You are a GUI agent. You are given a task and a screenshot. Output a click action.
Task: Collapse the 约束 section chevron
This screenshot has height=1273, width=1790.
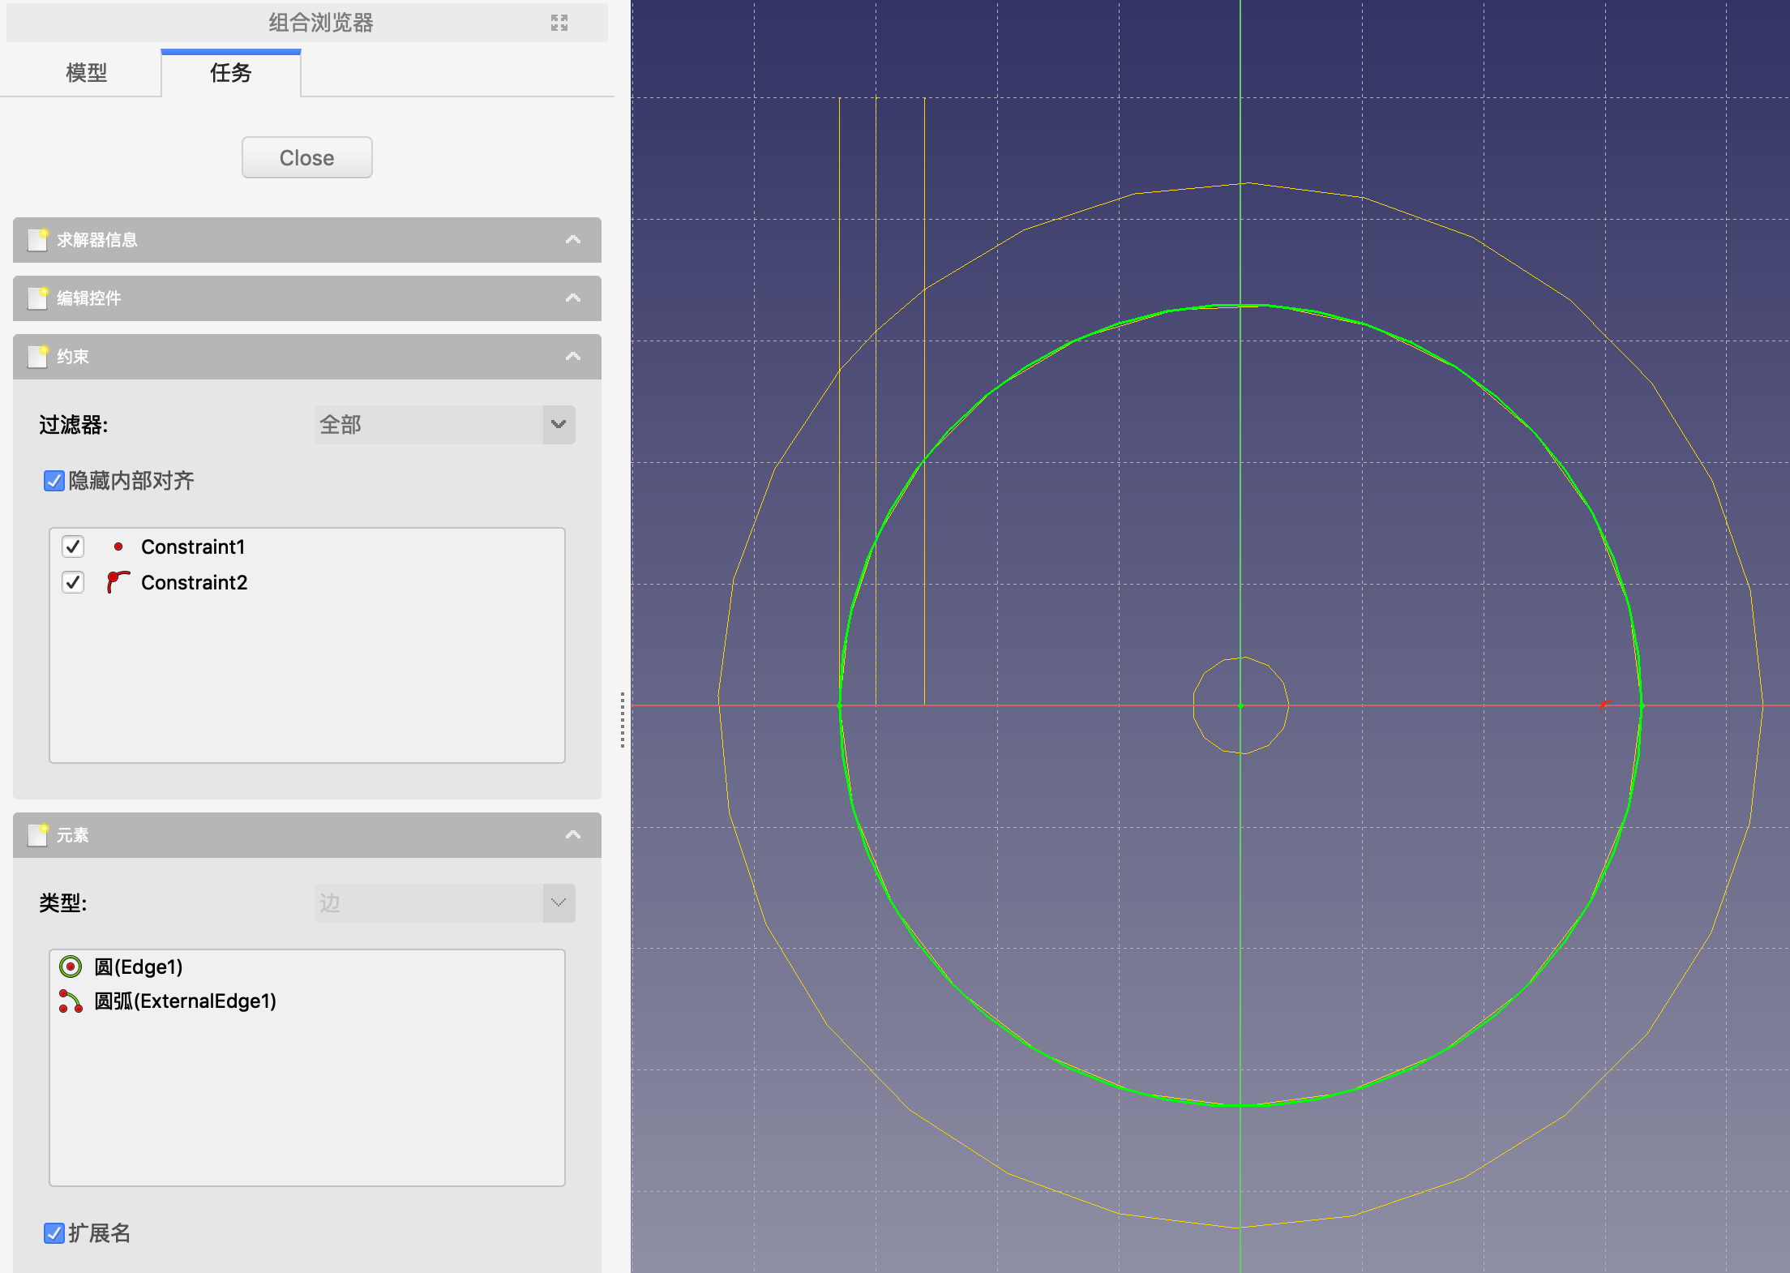tap(573, 357)
